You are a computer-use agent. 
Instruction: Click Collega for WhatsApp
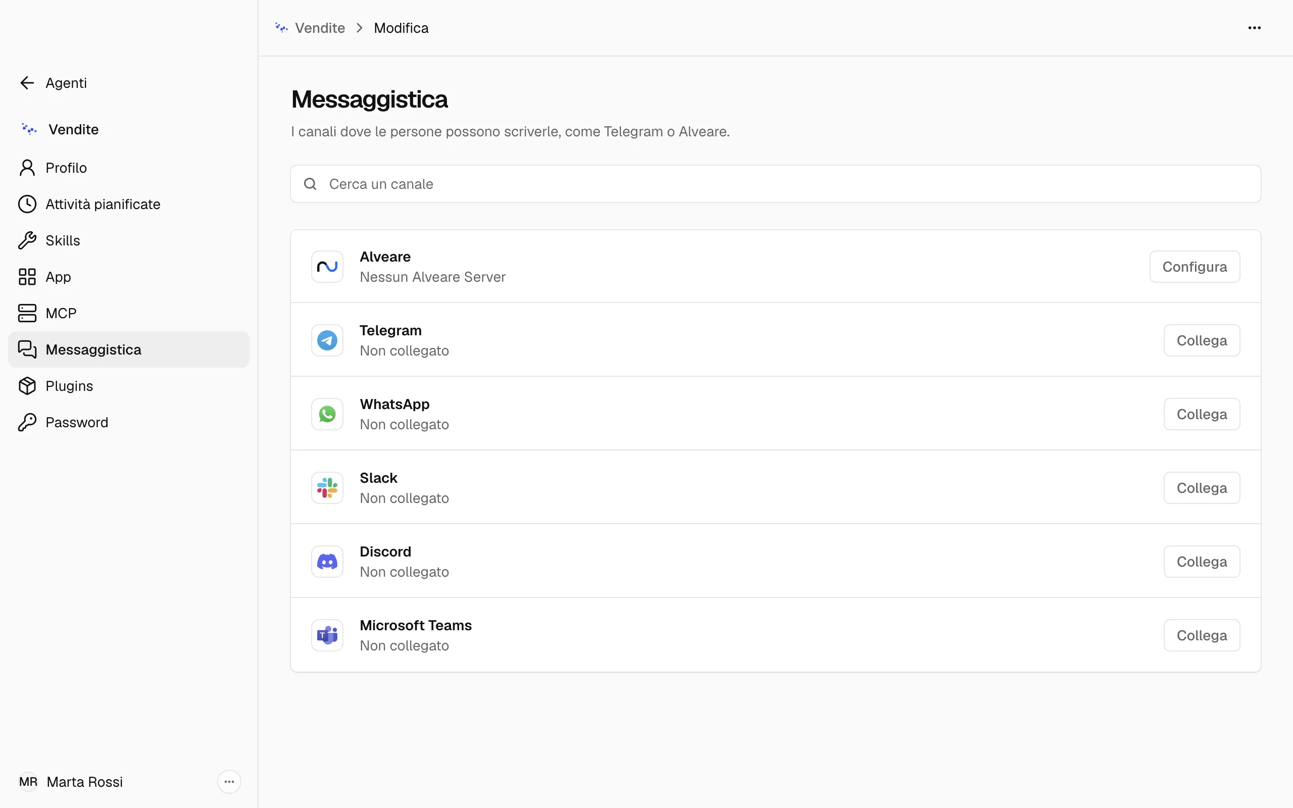1201,414
